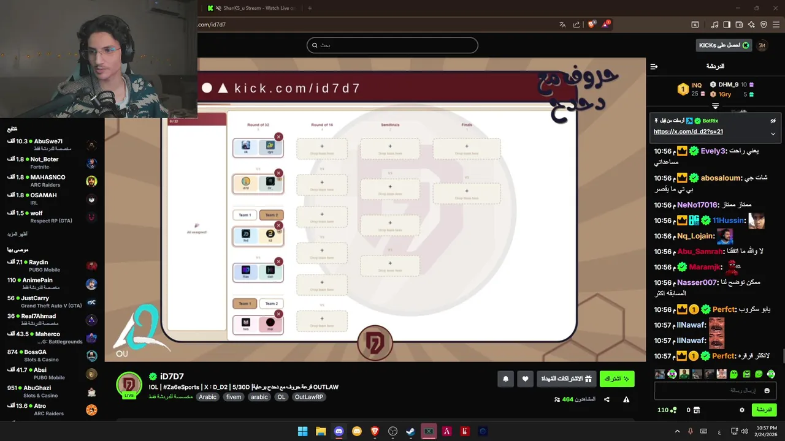This screenshot has height=441, width=785.
Task: Click the show more link under following list
Action: (x=17, y=234)
